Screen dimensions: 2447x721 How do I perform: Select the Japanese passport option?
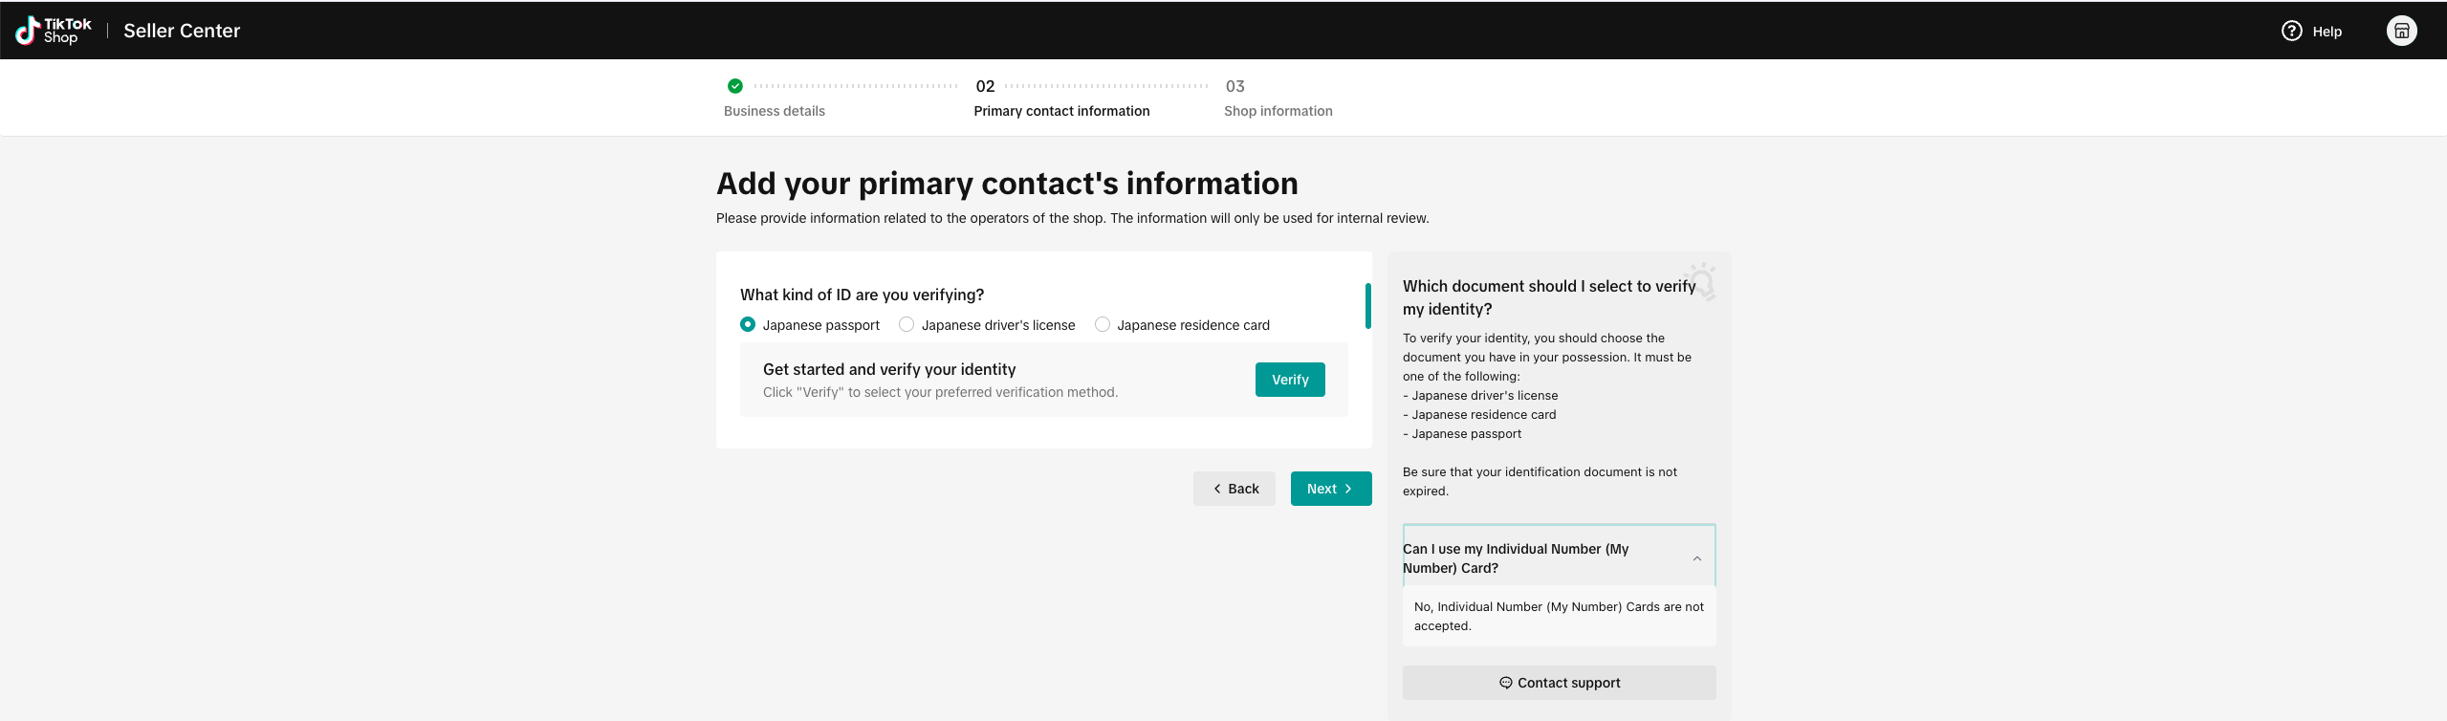(x=748, y=325)
